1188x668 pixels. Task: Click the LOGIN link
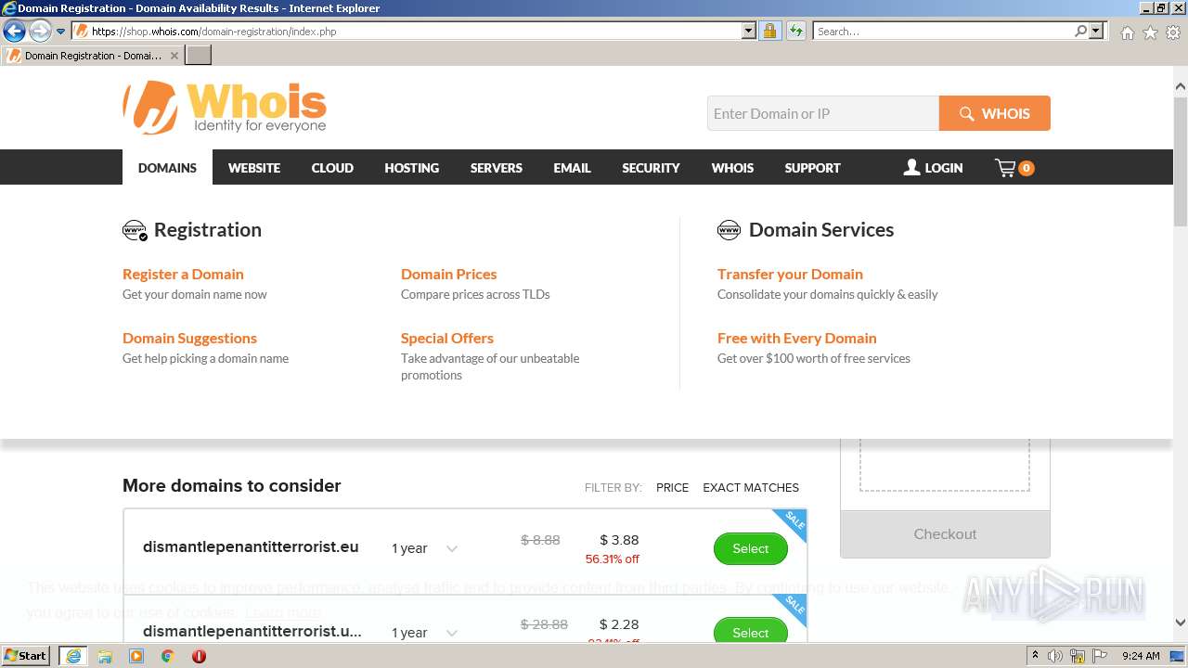(944, 168)
